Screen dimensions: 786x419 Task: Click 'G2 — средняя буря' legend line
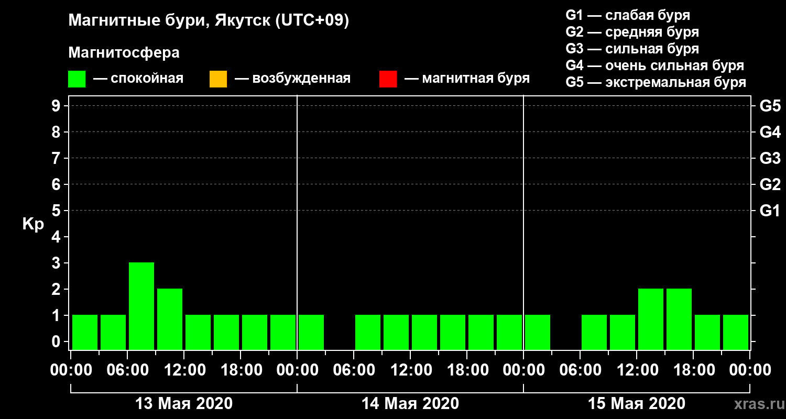[632, 32]
